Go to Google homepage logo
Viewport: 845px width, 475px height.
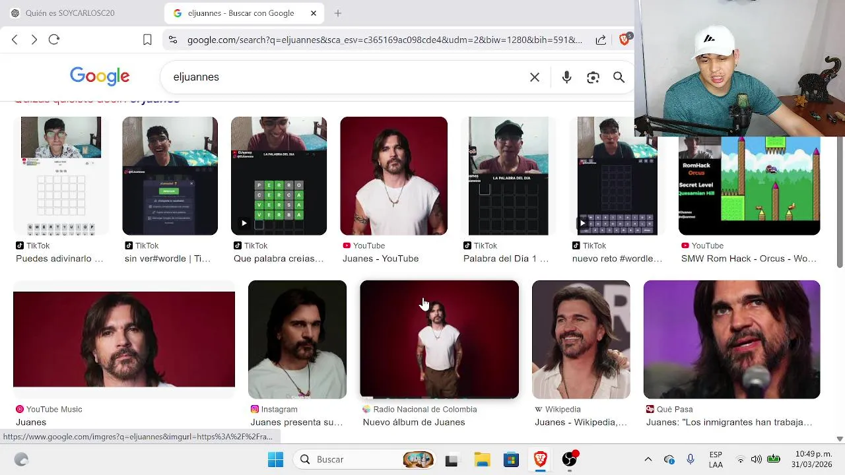(100, 77)
